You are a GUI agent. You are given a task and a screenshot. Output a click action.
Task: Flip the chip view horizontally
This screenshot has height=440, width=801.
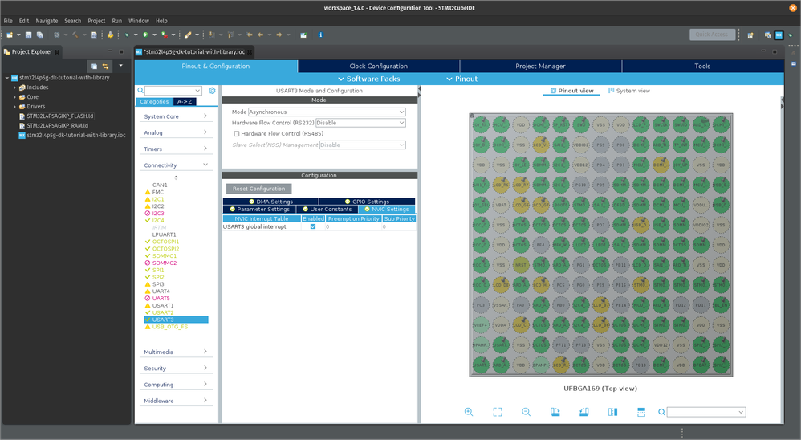click(x=612, y=412)
